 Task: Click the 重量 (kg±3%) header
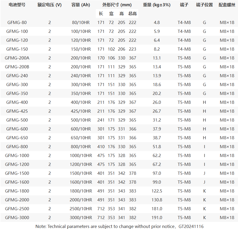pos(157,5)
